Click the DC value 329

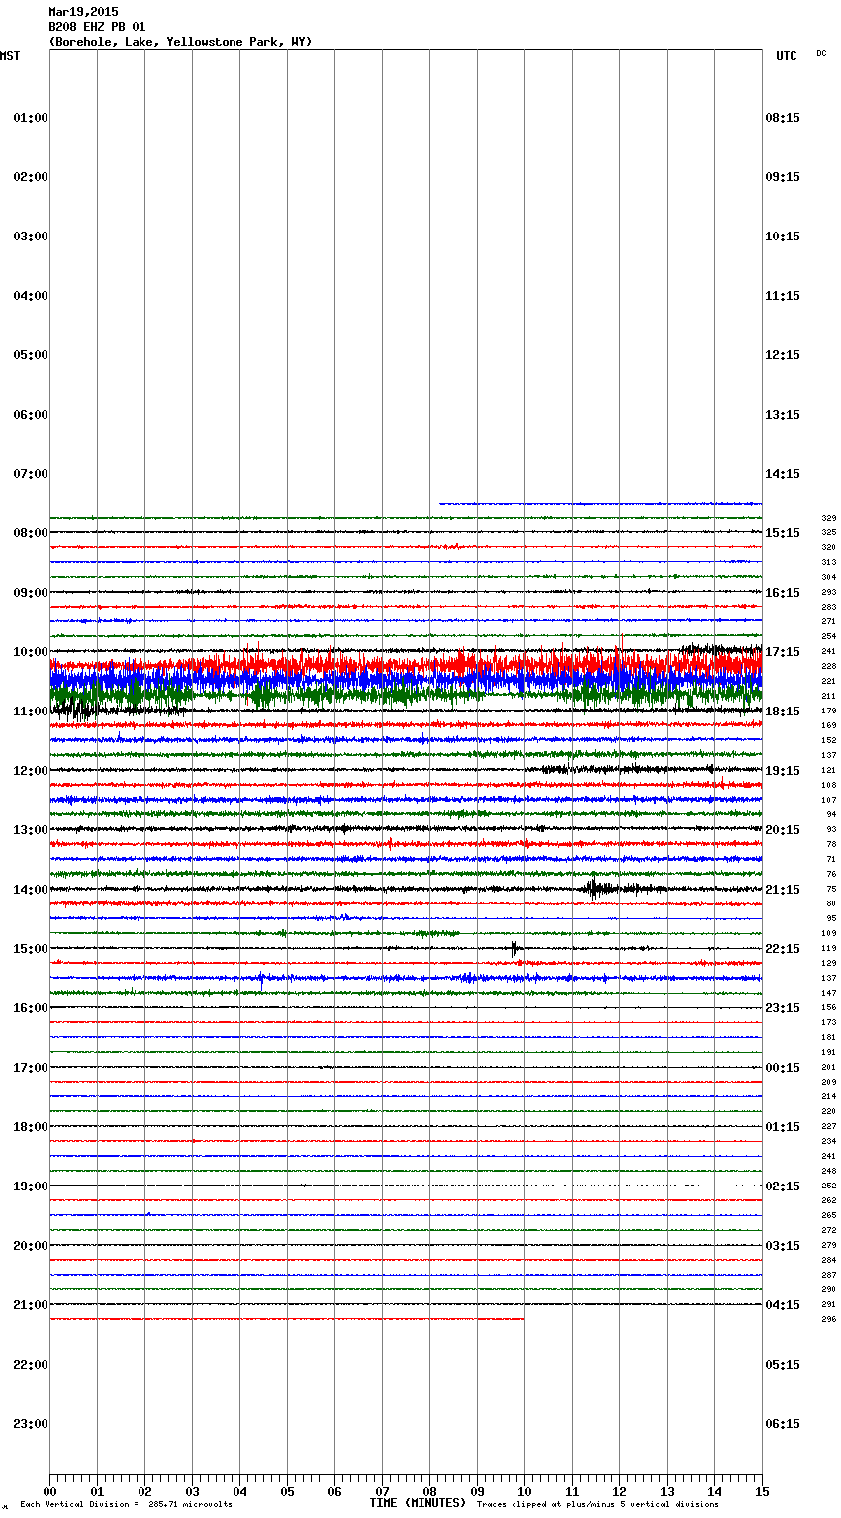tap(829, 518)
